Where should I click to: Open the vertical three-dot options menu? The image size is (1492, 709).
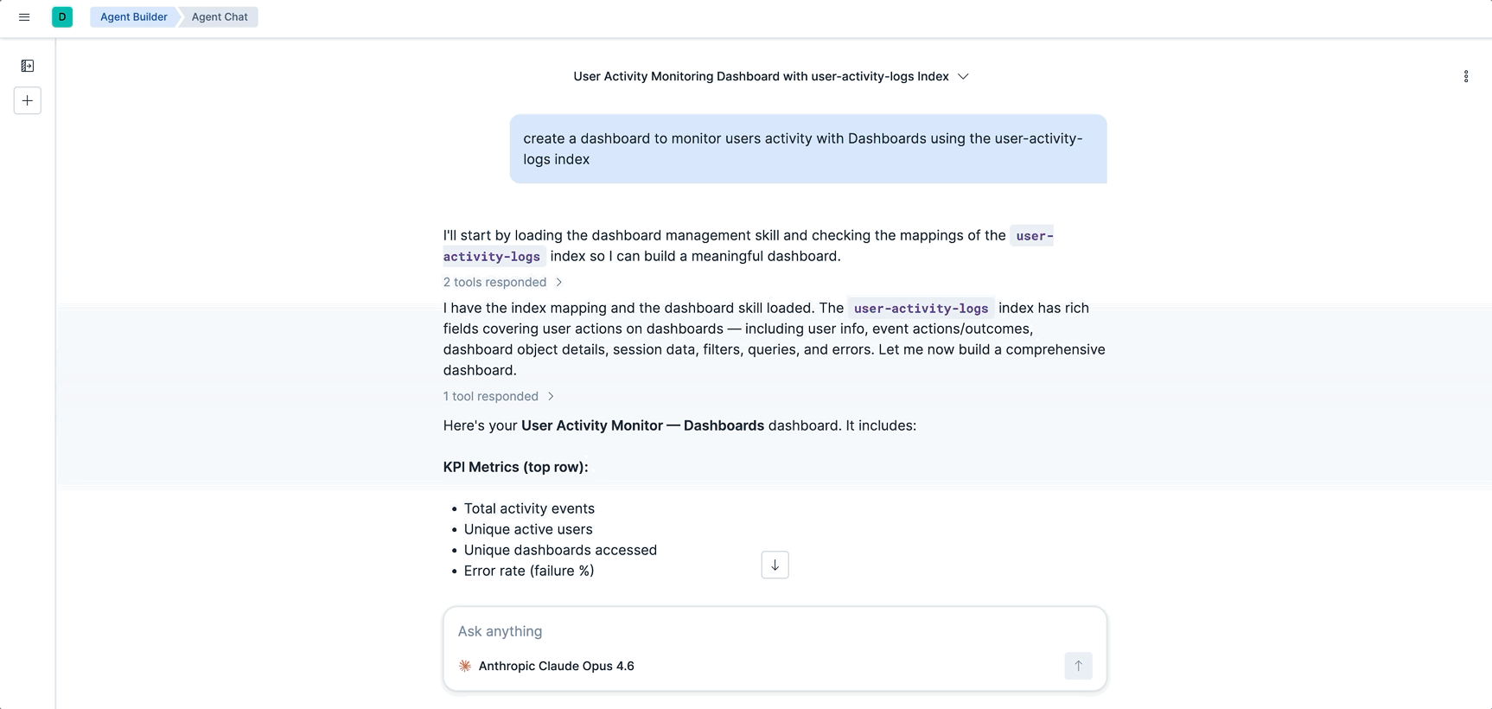tap(1465, 77)
